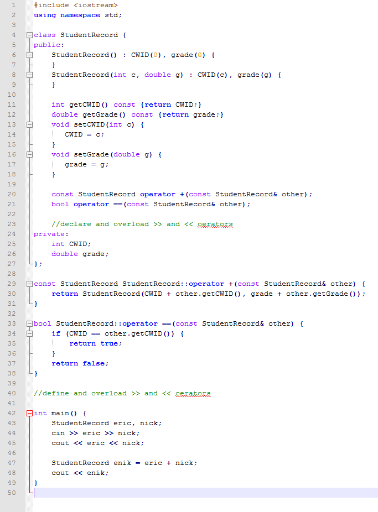Click the text '#include <iostream>'
The height and width of the screenshot is (512, 378).
(x=75, y=5)
